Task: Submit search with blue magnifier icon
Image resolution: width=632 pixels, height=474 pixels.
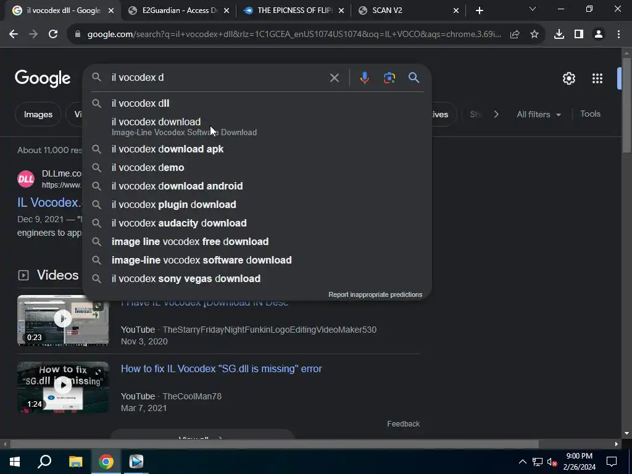Action: pyautogui.click(x=414, y=78)
